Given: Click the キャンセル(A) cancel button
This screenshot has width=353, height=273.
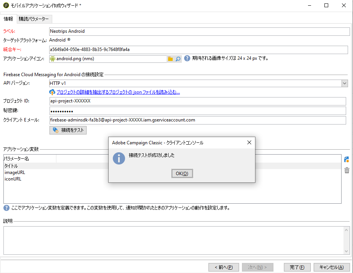Looking at the screenshot, I should (x=331, y=267).
